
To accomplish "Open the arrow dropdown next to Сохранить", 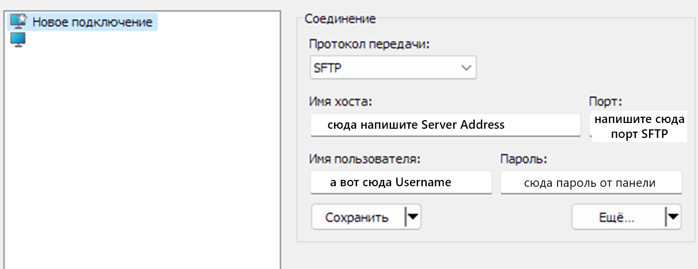I will (413, 218).
